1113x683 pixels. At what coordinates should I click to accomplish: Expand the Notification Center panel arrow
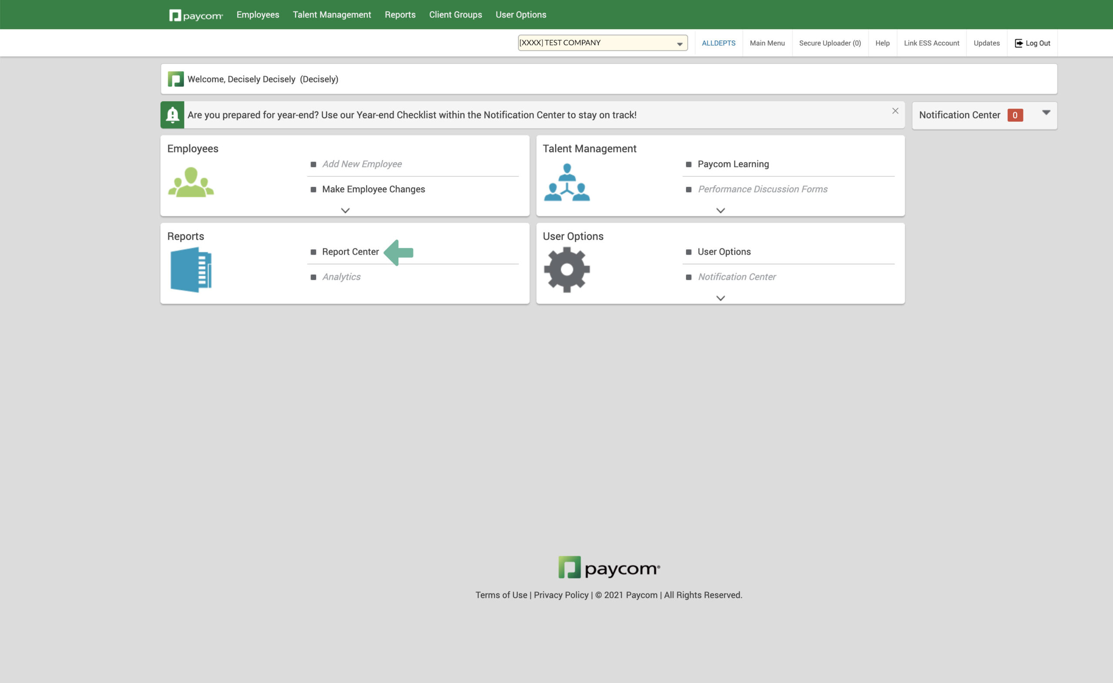(x=1046, y=113)
